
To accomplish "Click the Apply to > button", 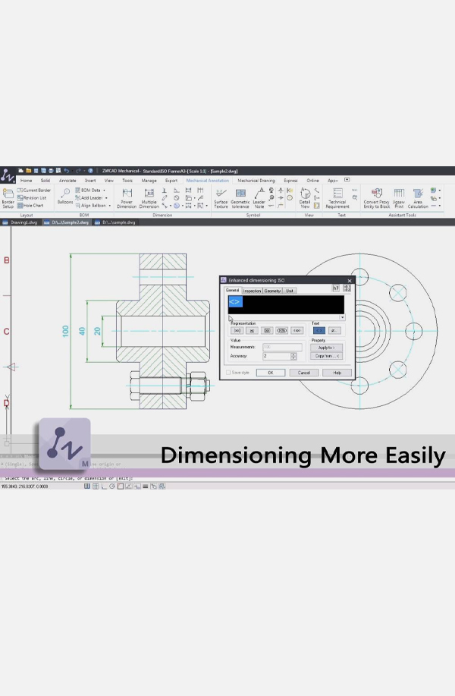I will tap(326, 348).
